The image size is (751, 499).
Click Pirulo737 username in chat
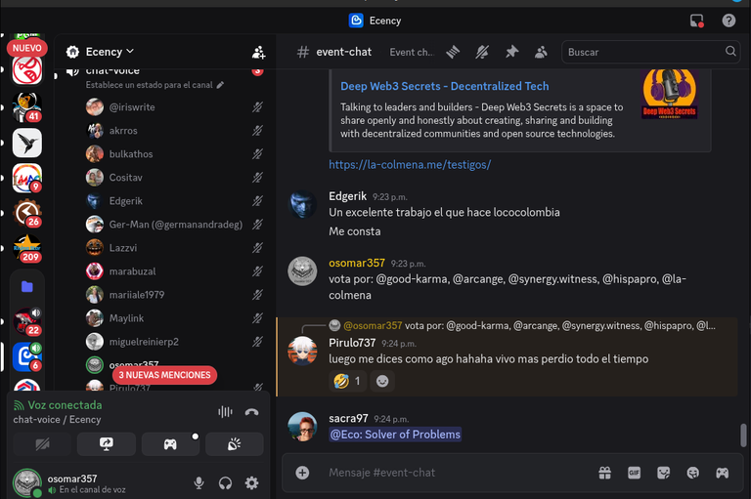click(x=352, y=343)
